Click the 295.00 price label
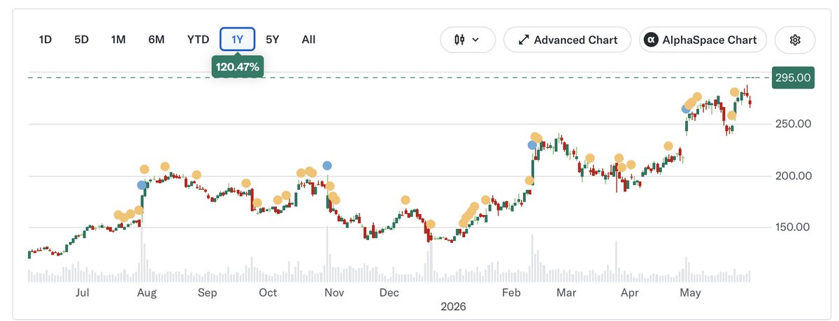The image size is (839, 321). click(793, 77)
